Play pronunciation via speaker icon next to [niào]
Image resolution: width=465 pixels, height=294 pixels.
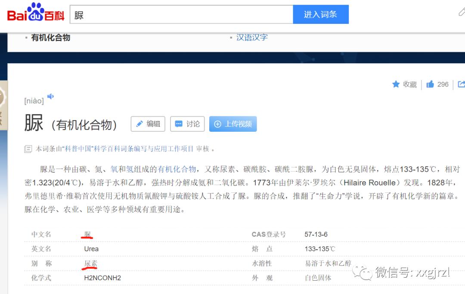pyautogui.click(x=50, y=97)
